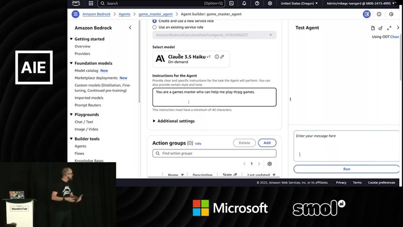Open the Admin account dropdown
The width and height of the screenshot is (403, 227).
click(361, 3)
